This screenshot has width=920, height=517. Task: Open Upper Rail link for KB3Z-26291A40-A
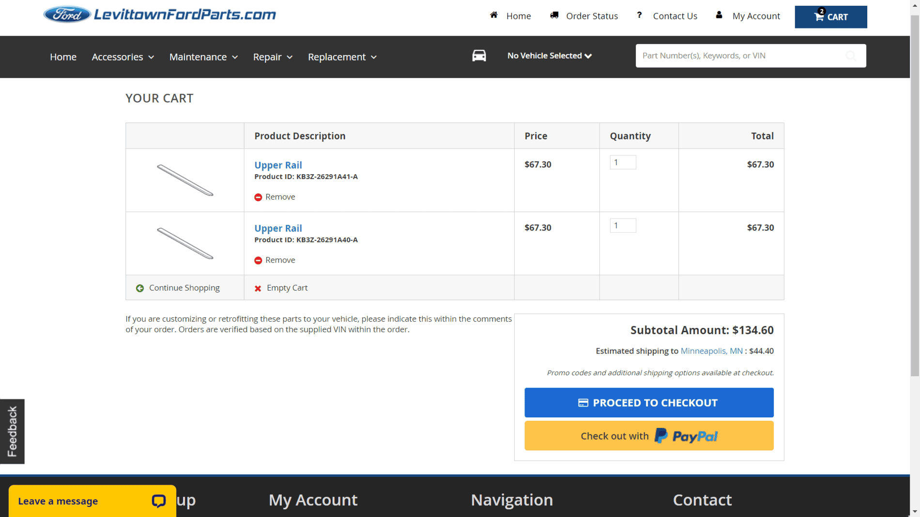coord(278,228)
